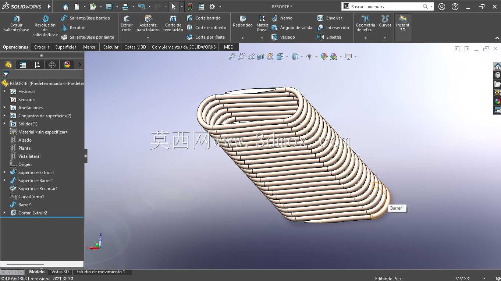Choose the Envolver tool

point(330,18)
